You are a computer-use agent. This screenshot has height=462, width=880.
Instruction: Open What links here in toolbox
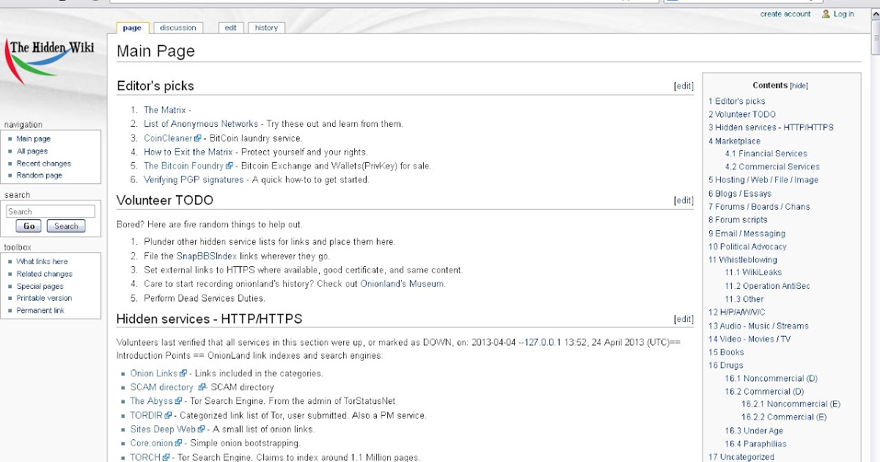tap(43, 261)
